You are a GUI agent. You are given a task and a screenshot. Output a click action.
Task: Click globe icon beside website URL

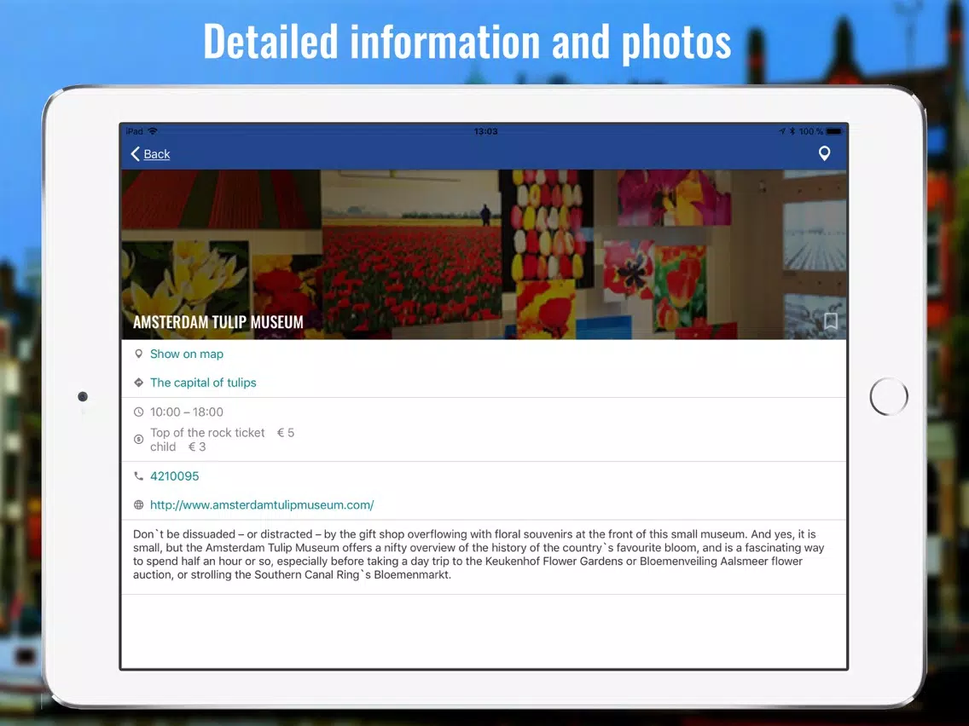[138, 505]
